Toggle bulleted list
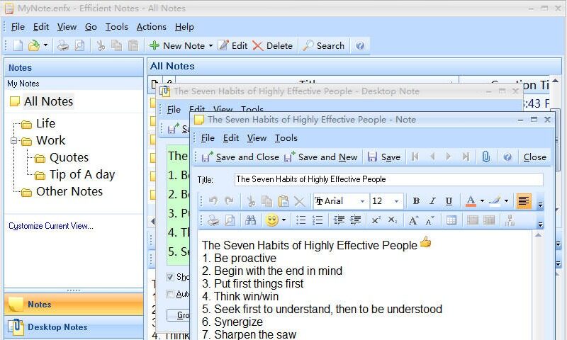Viewport: 567px width, 340px height. (301, 220)
